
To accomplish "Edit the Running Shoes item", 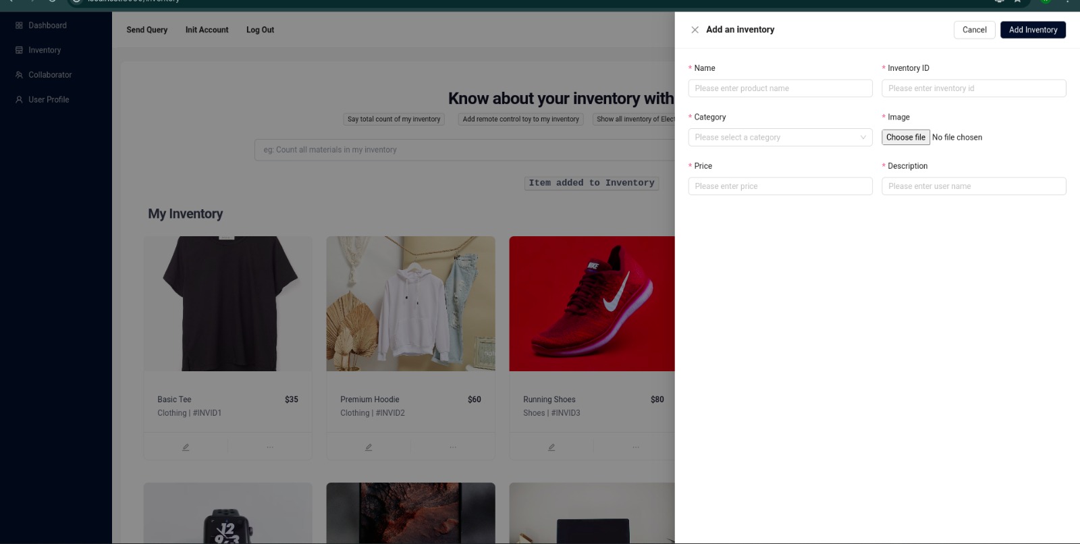I will point(551,447).
